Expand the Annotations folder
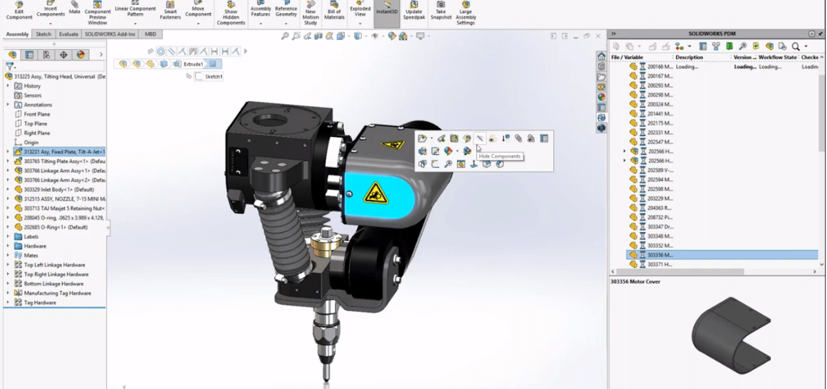The image size is (827, 389). coord(8,105)
